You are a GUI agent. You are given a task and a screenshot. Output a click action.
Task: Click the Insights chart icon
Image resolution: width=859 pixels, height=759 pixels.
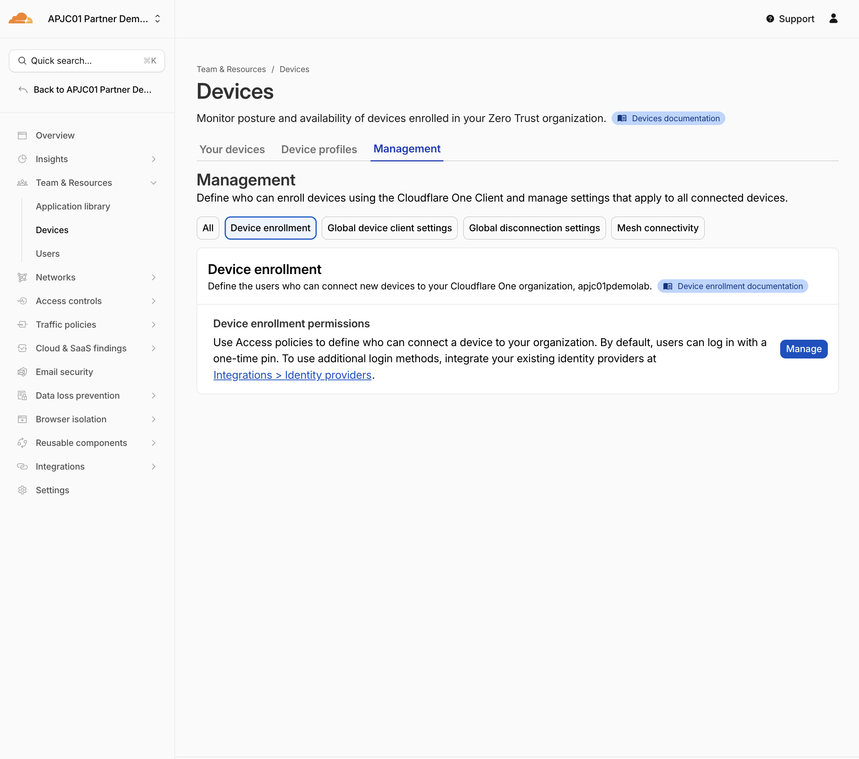tap(22, 159)
